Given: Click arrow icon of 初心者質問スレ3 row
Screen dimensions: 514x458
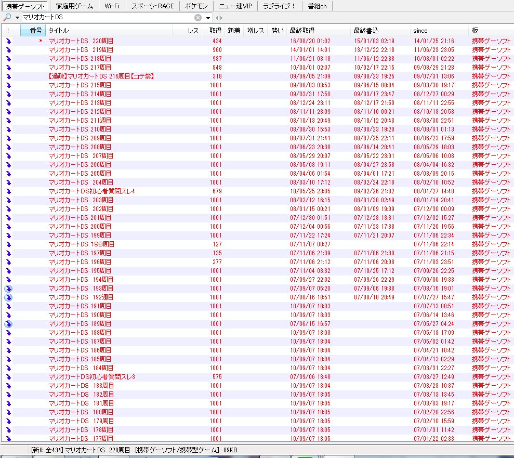Looking at the screenshot, I should (8, 377).
